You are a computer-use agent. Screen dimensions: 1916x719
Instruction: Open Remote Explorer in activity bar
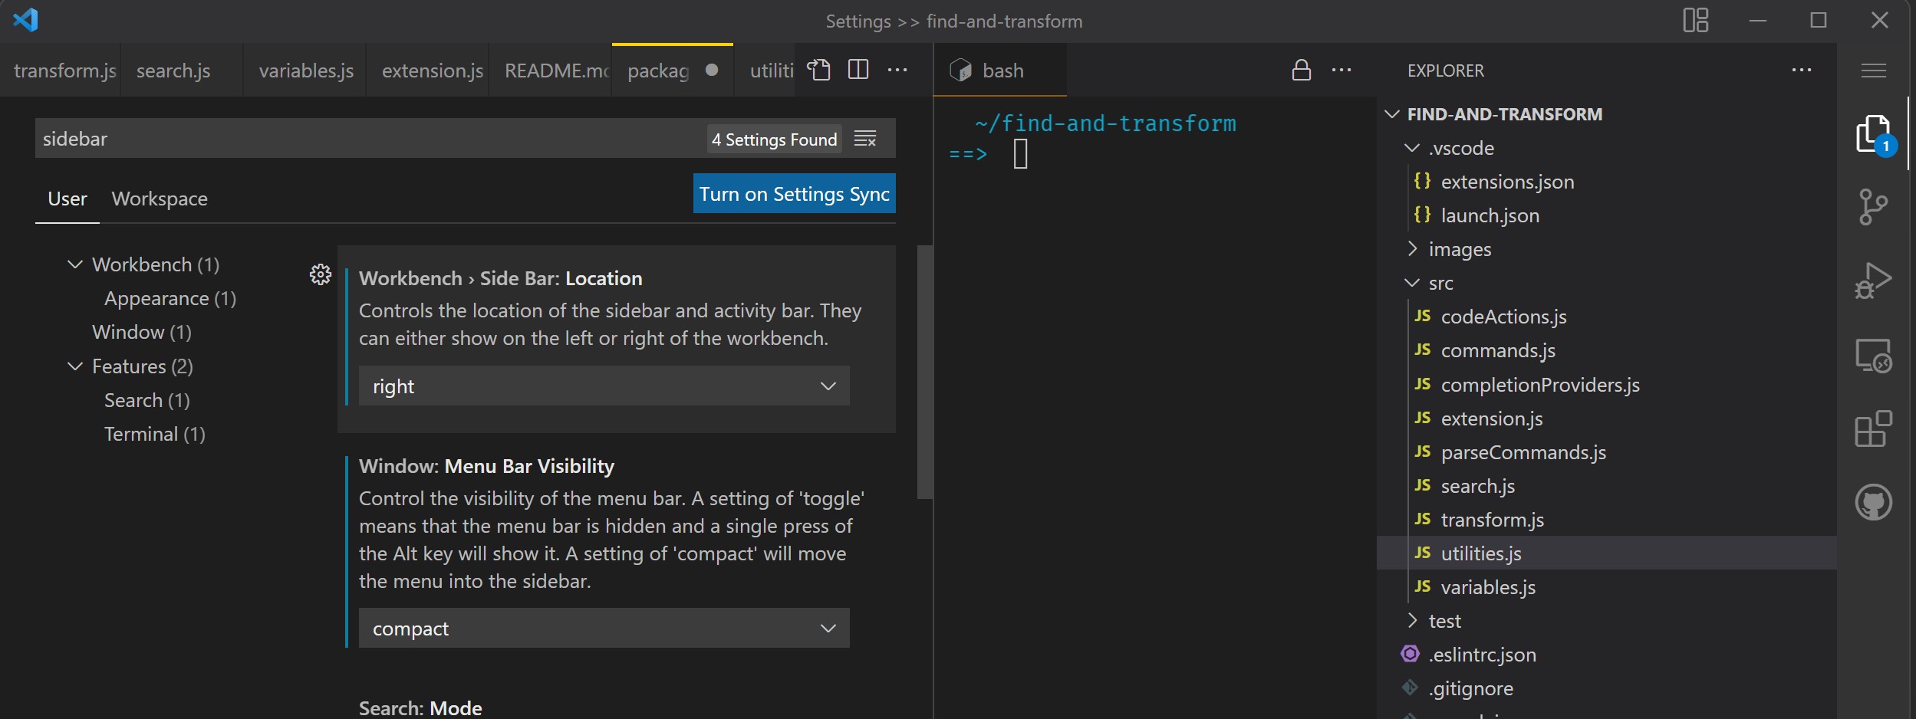1873,356
